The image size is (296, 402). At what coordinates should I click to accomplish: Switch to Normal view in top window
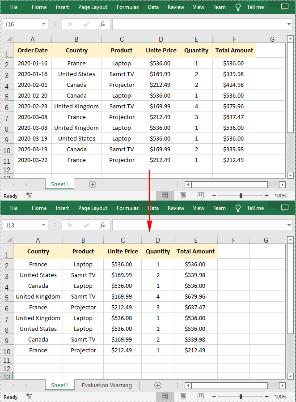[x=165, y=196]
